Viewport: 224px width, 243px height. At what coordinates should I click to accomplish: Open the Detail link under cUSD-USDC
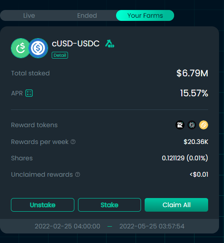pyautogui.click(x=60, y=55)
